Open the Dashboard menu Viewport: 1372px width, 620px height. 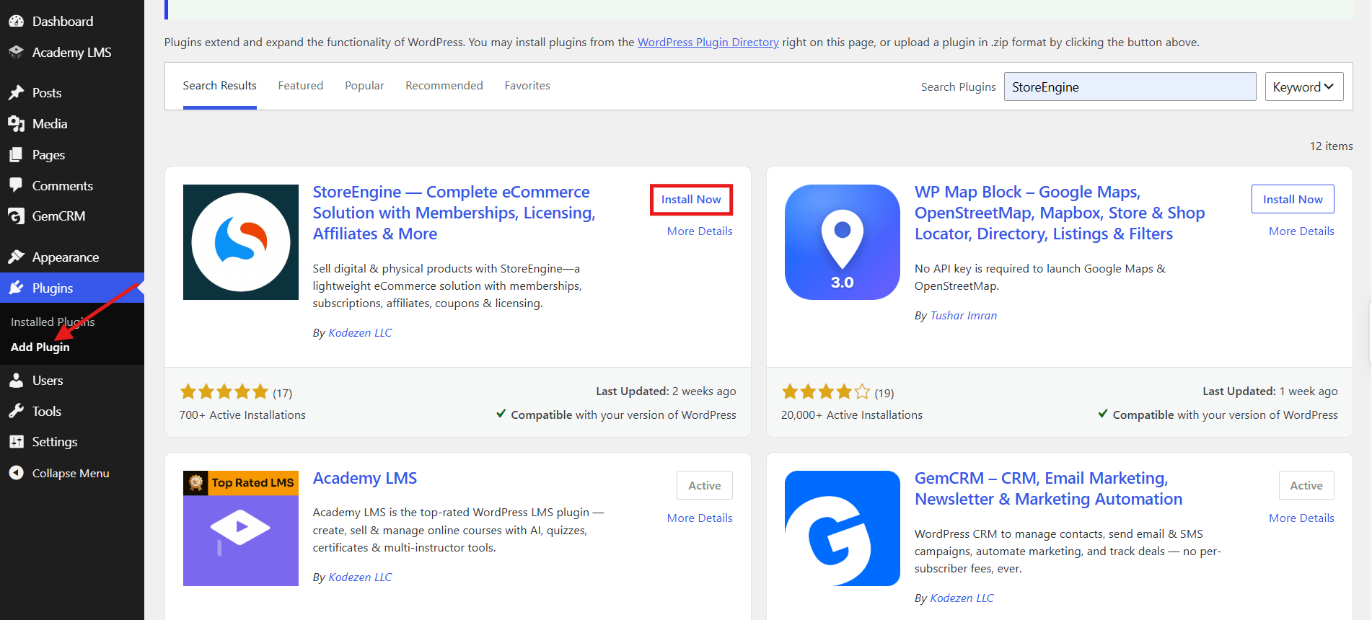72,21
